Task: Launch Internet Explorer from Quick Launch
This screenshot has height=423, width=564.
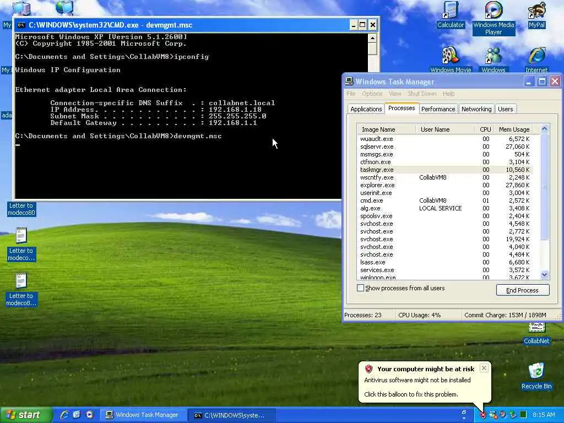Action: (64, 415)
